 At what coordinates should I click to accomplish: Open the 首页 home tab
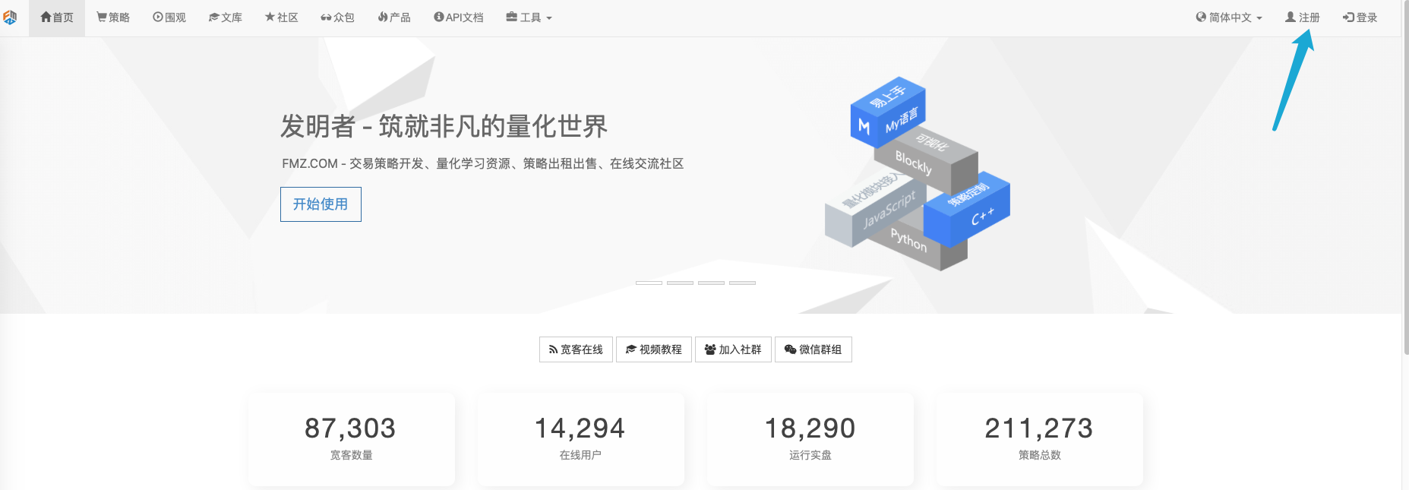(57, 17)
